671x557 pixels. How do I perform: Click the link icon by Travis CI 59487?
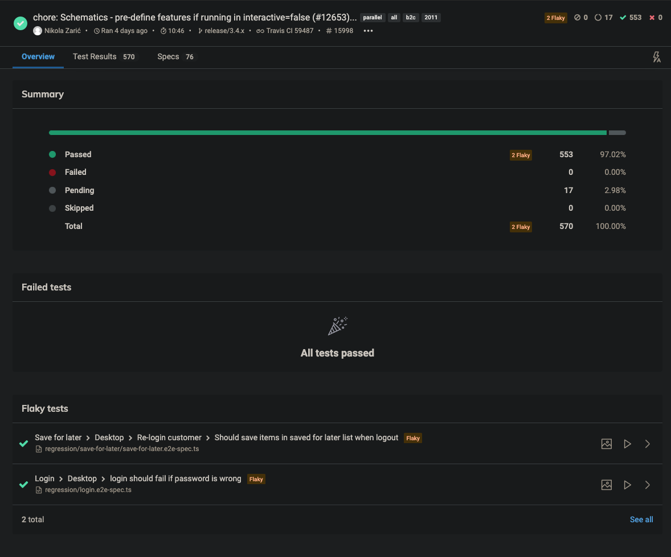click(260, 31)
